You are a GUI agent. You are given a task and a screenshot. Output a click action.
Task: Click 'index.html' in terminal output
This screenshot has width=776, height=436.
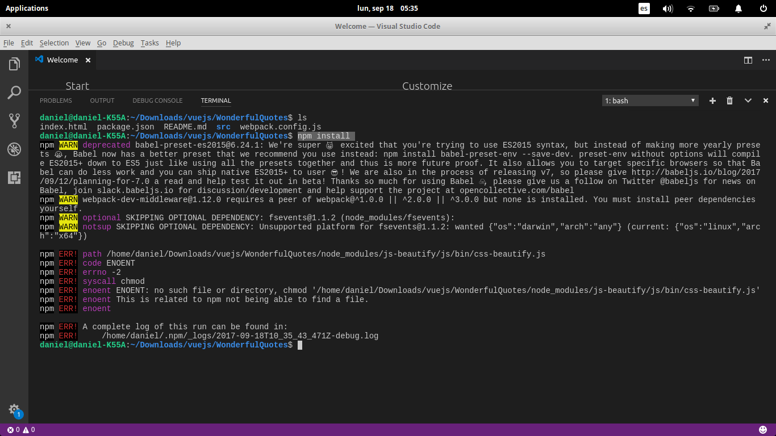(64, 127)
